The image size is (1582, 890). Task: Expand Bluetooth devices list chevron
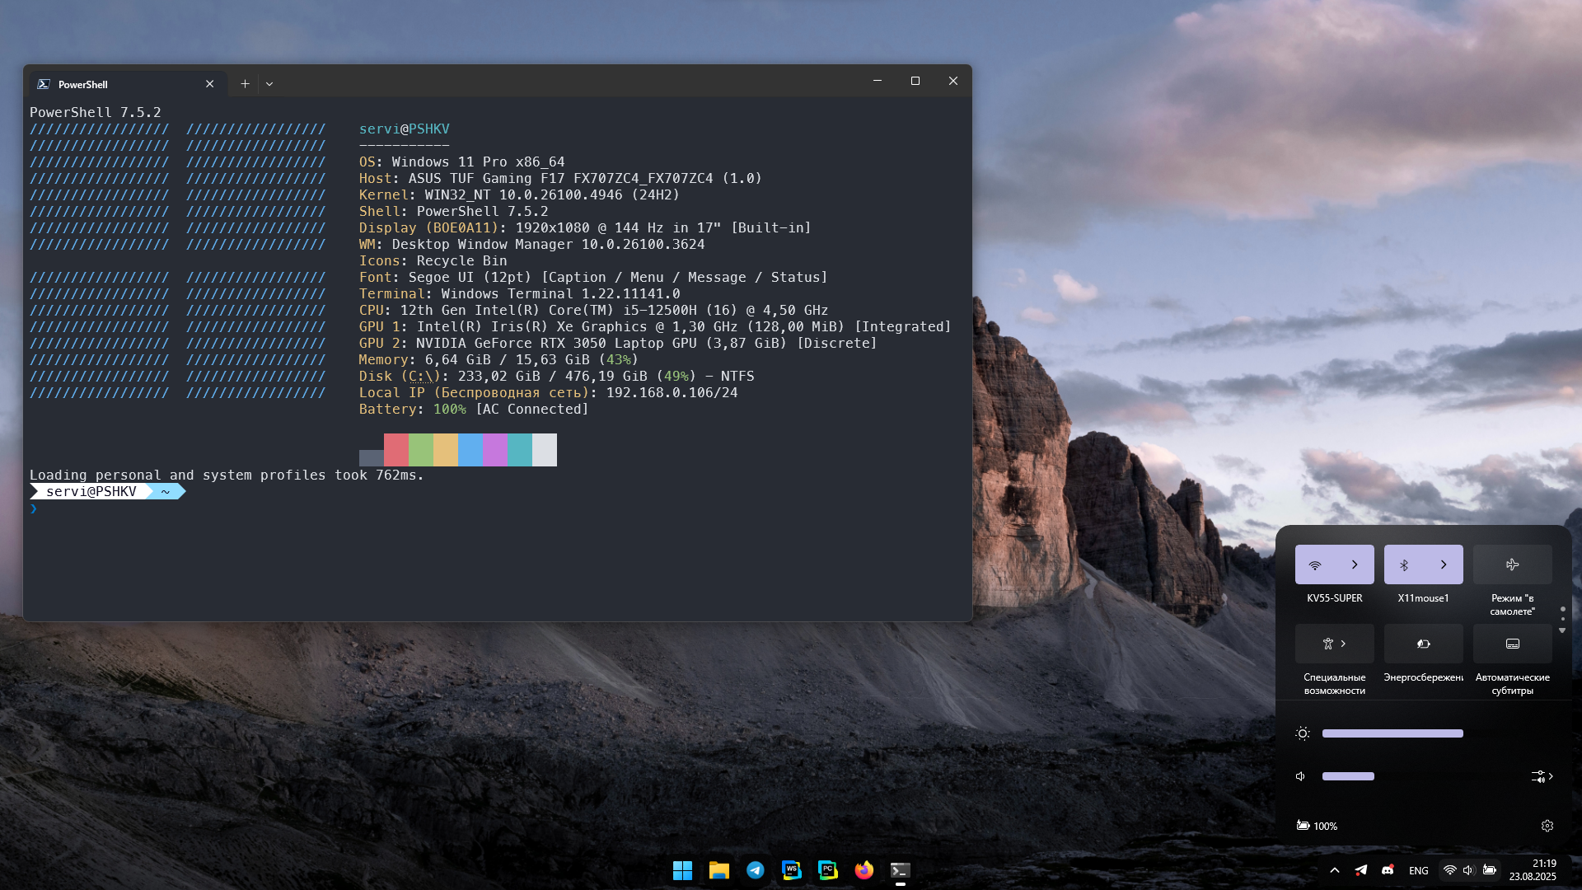pos(1444,564)
